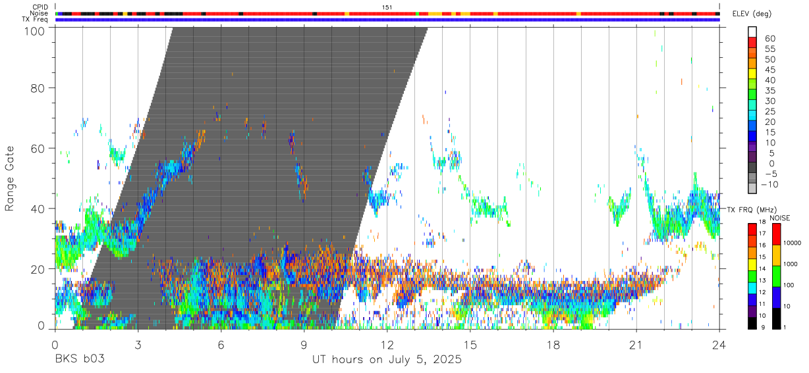
Task: Click the 60 tick on Range Gate axis
Action: (39, 149)
